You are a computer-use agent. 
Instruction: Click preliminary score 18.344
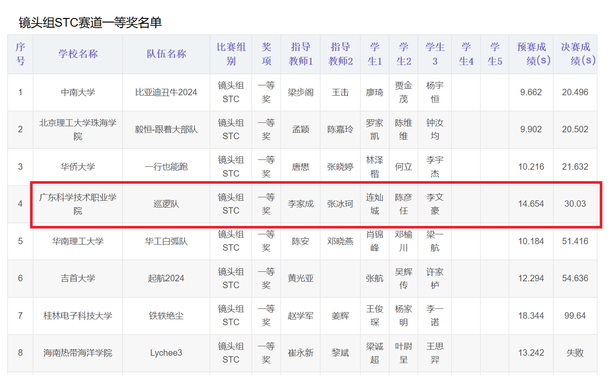coord(531,316)
